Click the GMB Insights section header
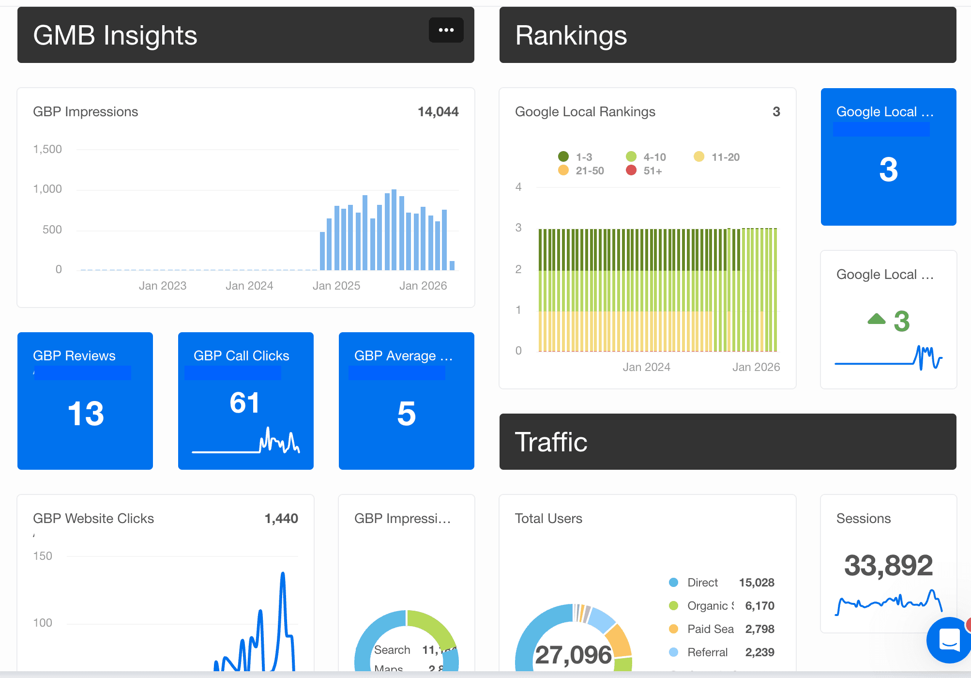This screenshot has width=971, height=678. (x=246, y=35)
